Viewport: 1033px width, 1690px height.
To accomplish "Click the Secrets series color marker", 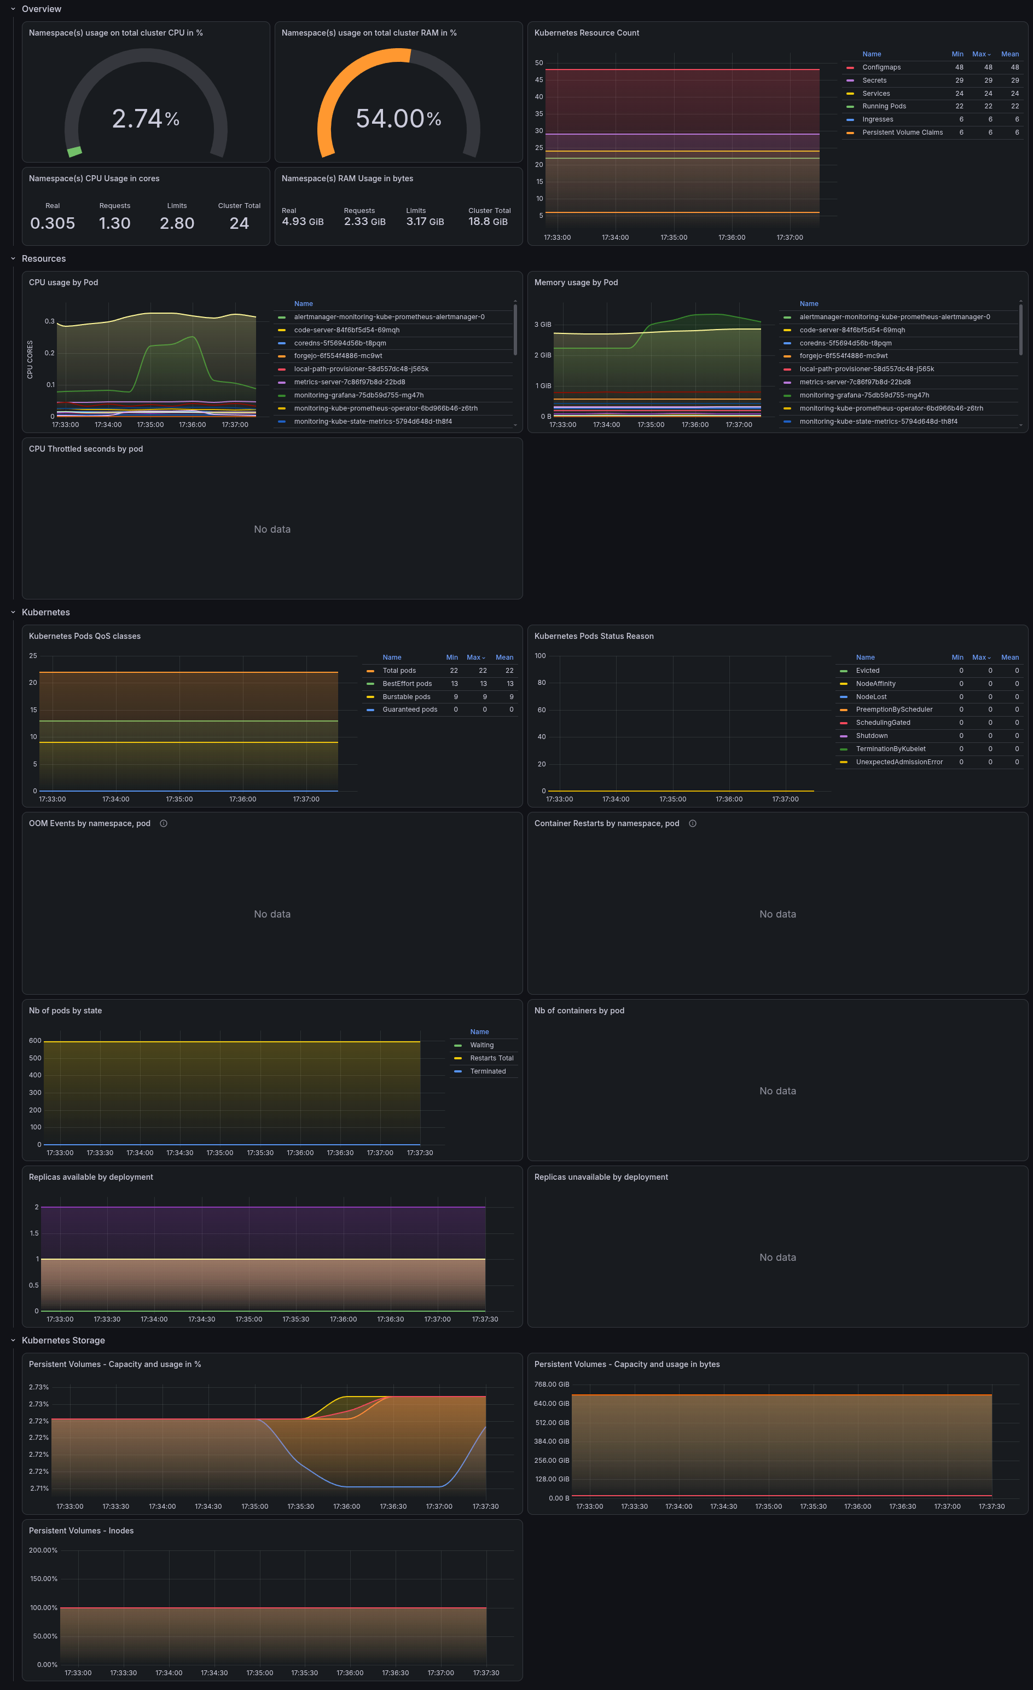I will click(x=850, y=81).
